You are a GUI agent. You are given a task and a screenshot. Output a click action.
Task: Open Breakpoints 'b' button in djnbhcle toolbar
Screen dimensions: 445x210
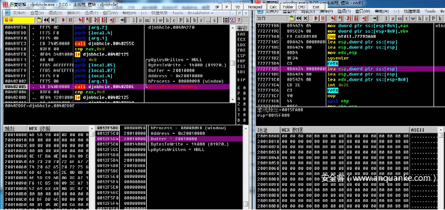pos(195,20)
